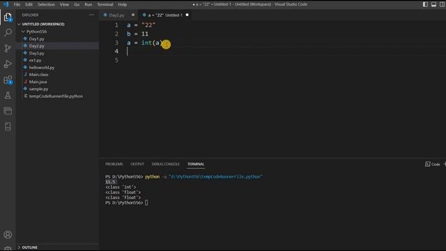Open the Explorer view in activity bar
Viewport: 446px width, 251px height.
coord(8,17)
